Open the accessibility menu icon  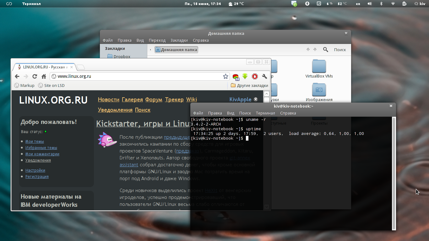click(x=307, y=4)
